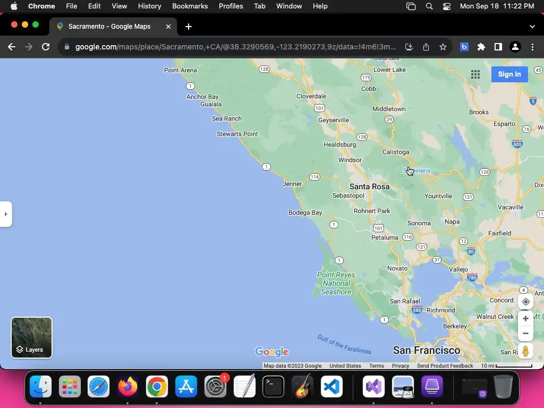Screen dimensions: 544x408
Task: Open Control Center in menu bar
Action: [x=446, y=6]
